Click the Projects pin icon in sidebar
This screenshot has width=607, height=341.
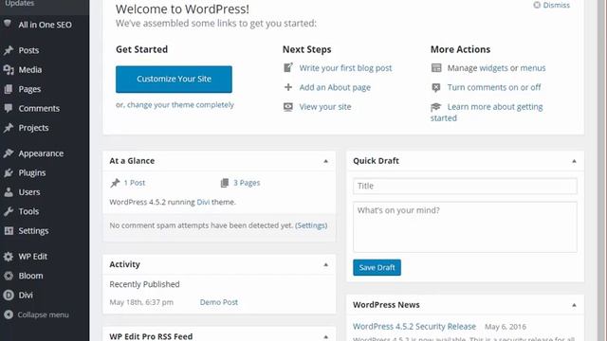(9, 128)
